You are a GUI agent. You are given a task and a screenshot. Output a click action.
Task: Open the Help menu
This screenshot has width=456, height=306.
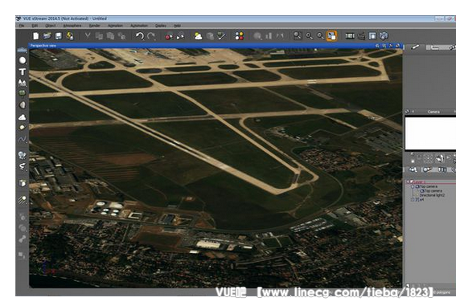click(177, 26)
